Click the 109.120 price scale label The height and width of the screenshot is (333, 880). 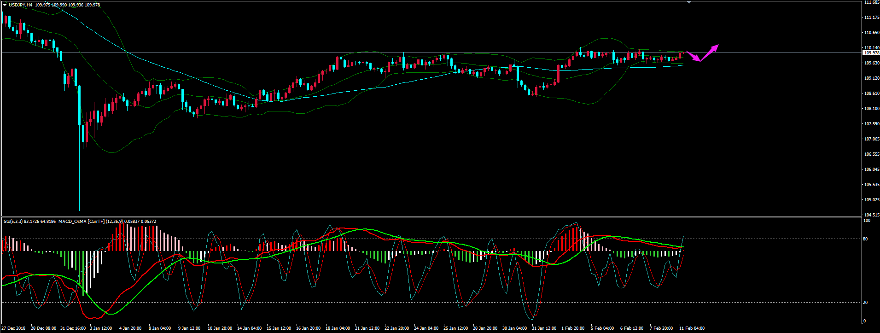click(872, 78)
